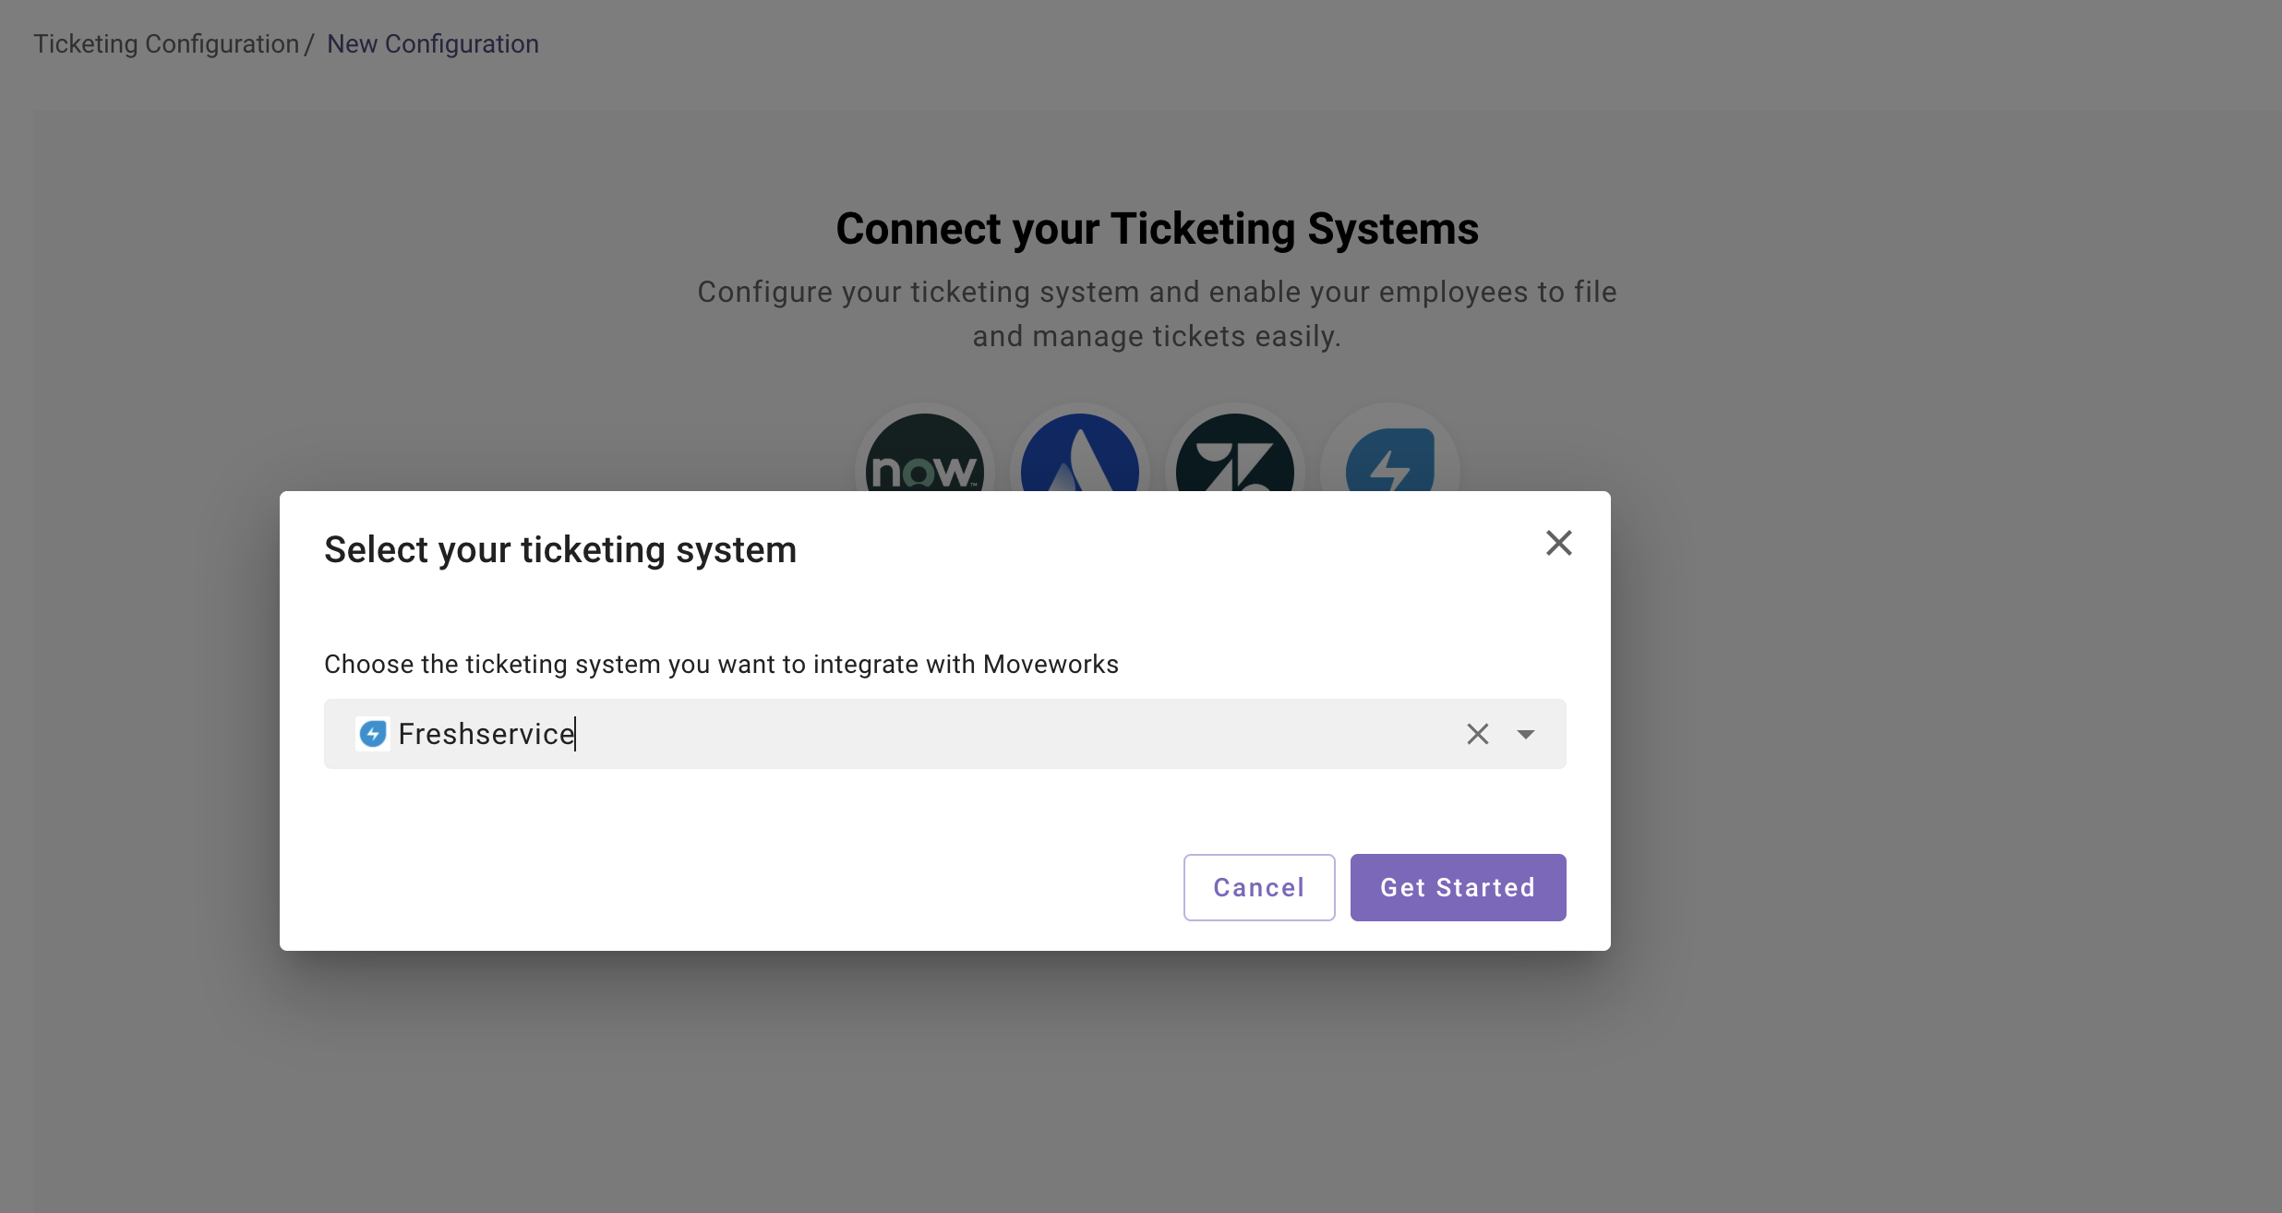Click the 'and manage tickets easily' subtitle line

click(1156, 336)
